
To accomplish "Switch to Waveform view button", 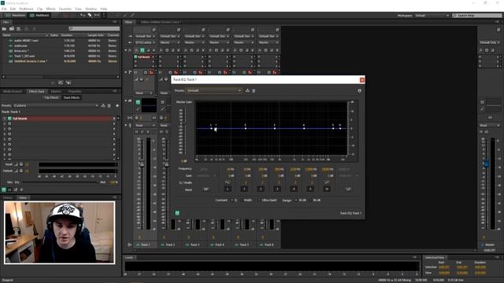I will [x=15, y=15].
